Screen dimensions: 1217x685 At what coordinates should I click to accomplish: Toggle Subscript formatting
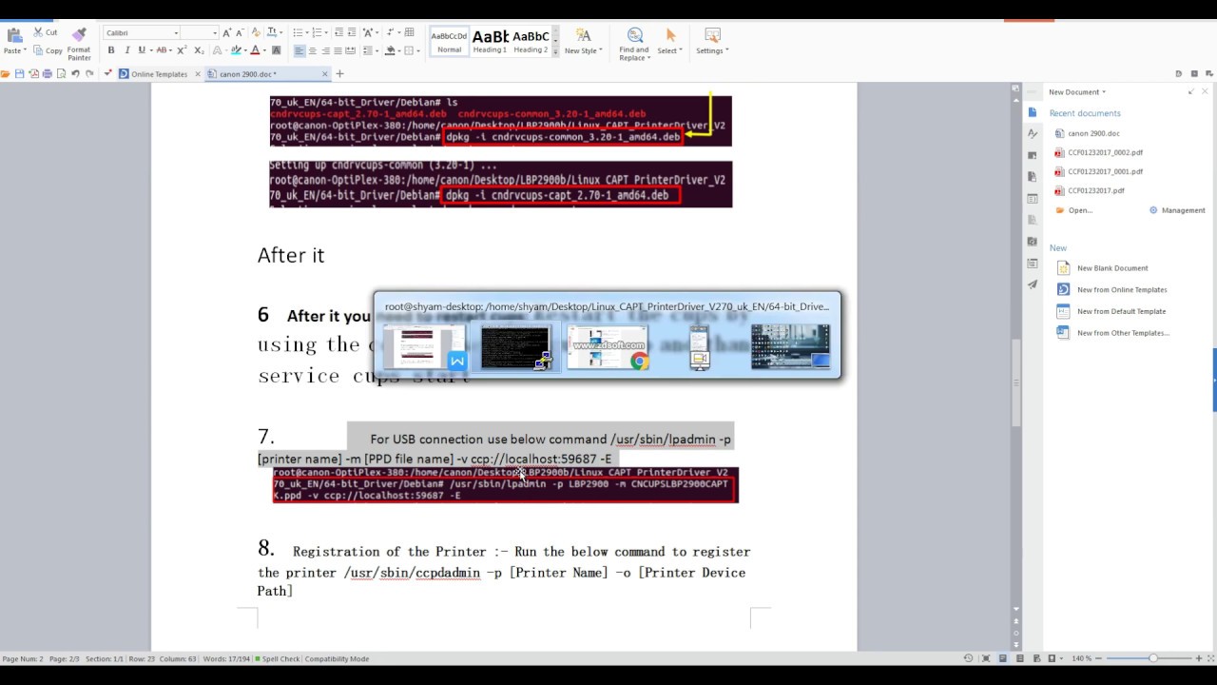[x=199, y=50]
